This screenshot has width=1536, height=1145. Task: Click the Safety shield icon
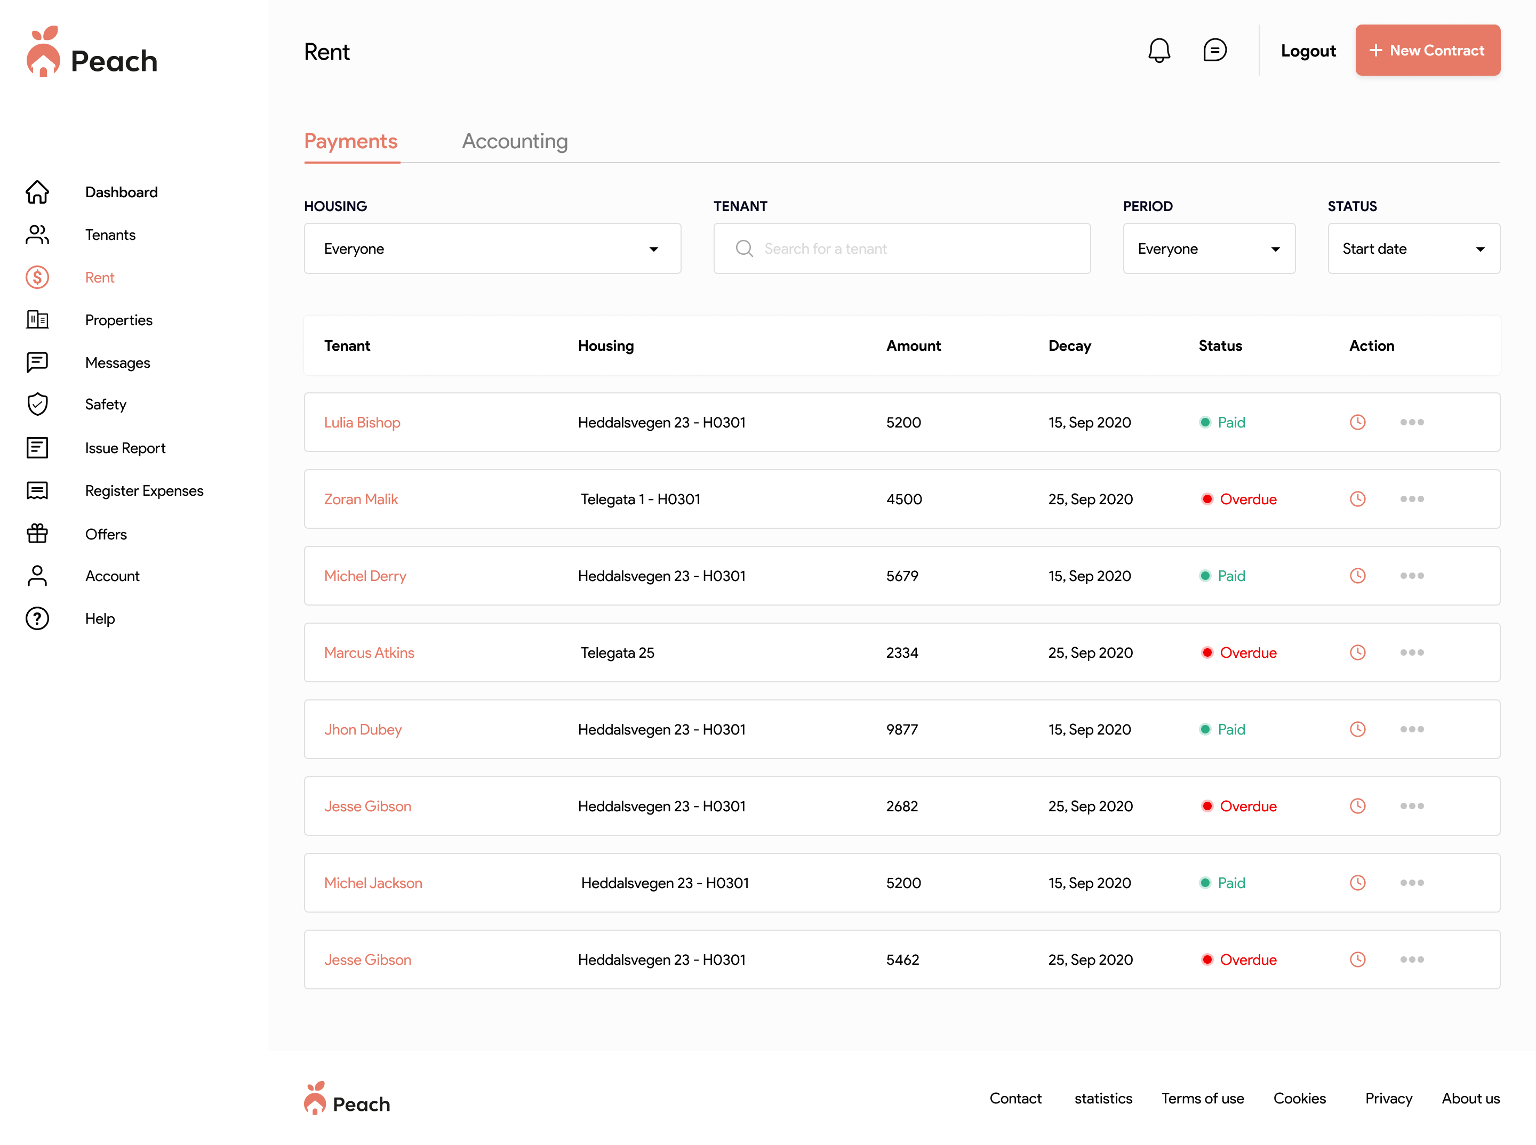pos(37,404)
